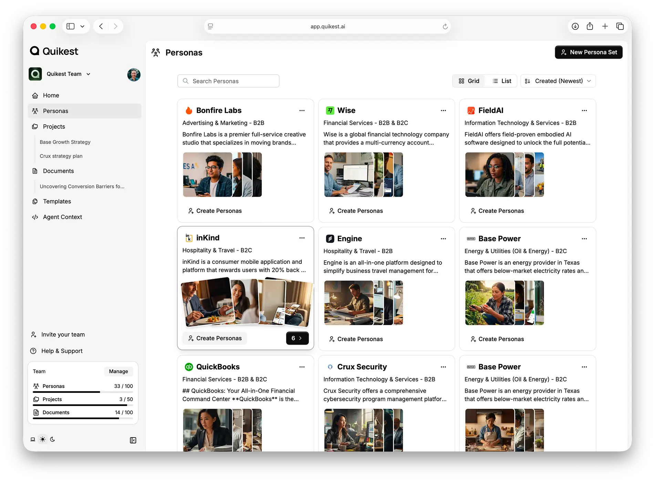Collapse the sidebar with bottom panel icon
This screenshot has height=482, width=655.
tap(133, 440)
